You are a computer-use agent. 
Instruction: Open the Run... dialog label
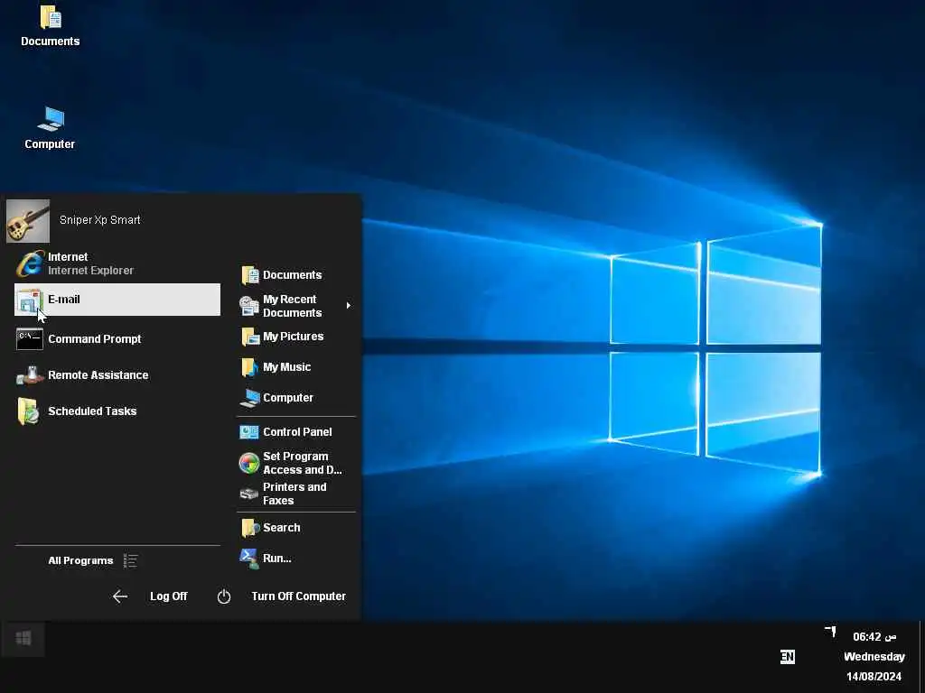pyautogui.click(x=276, y=558)
